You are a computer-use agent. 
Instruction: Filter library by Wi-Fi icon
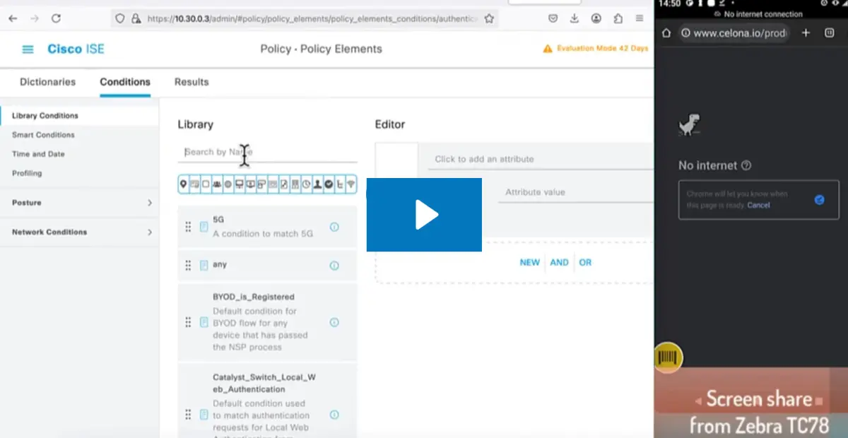351,184
